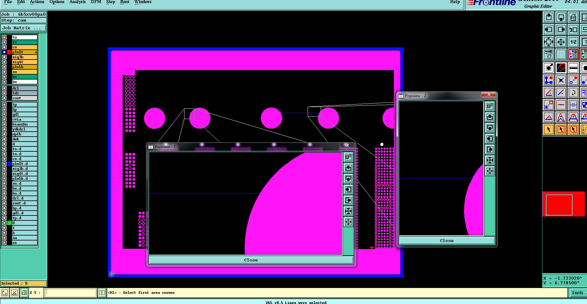Image resolution: width=587 pixels, height=304 pixels.
Task: Click the red color swatch of layer pln2t
Action: 9,52
